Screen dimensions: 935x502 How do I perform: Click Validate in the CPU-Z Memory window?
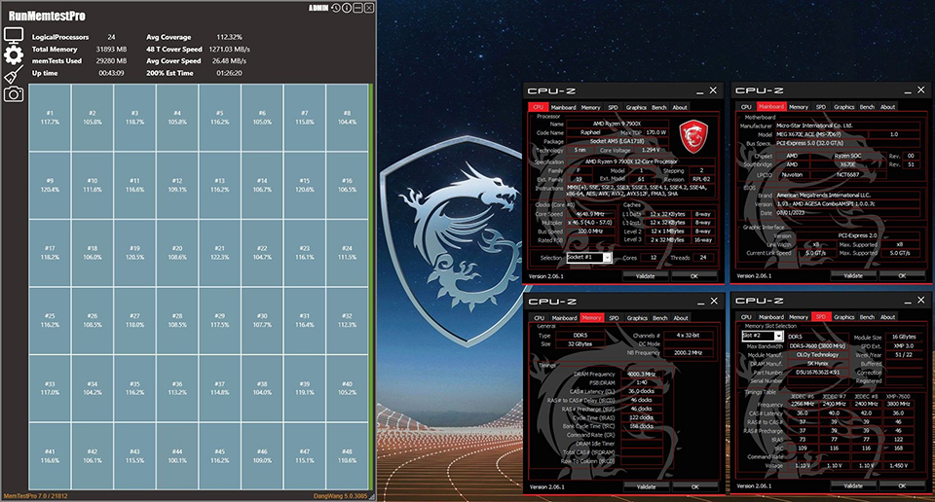(x=644, y=486)
